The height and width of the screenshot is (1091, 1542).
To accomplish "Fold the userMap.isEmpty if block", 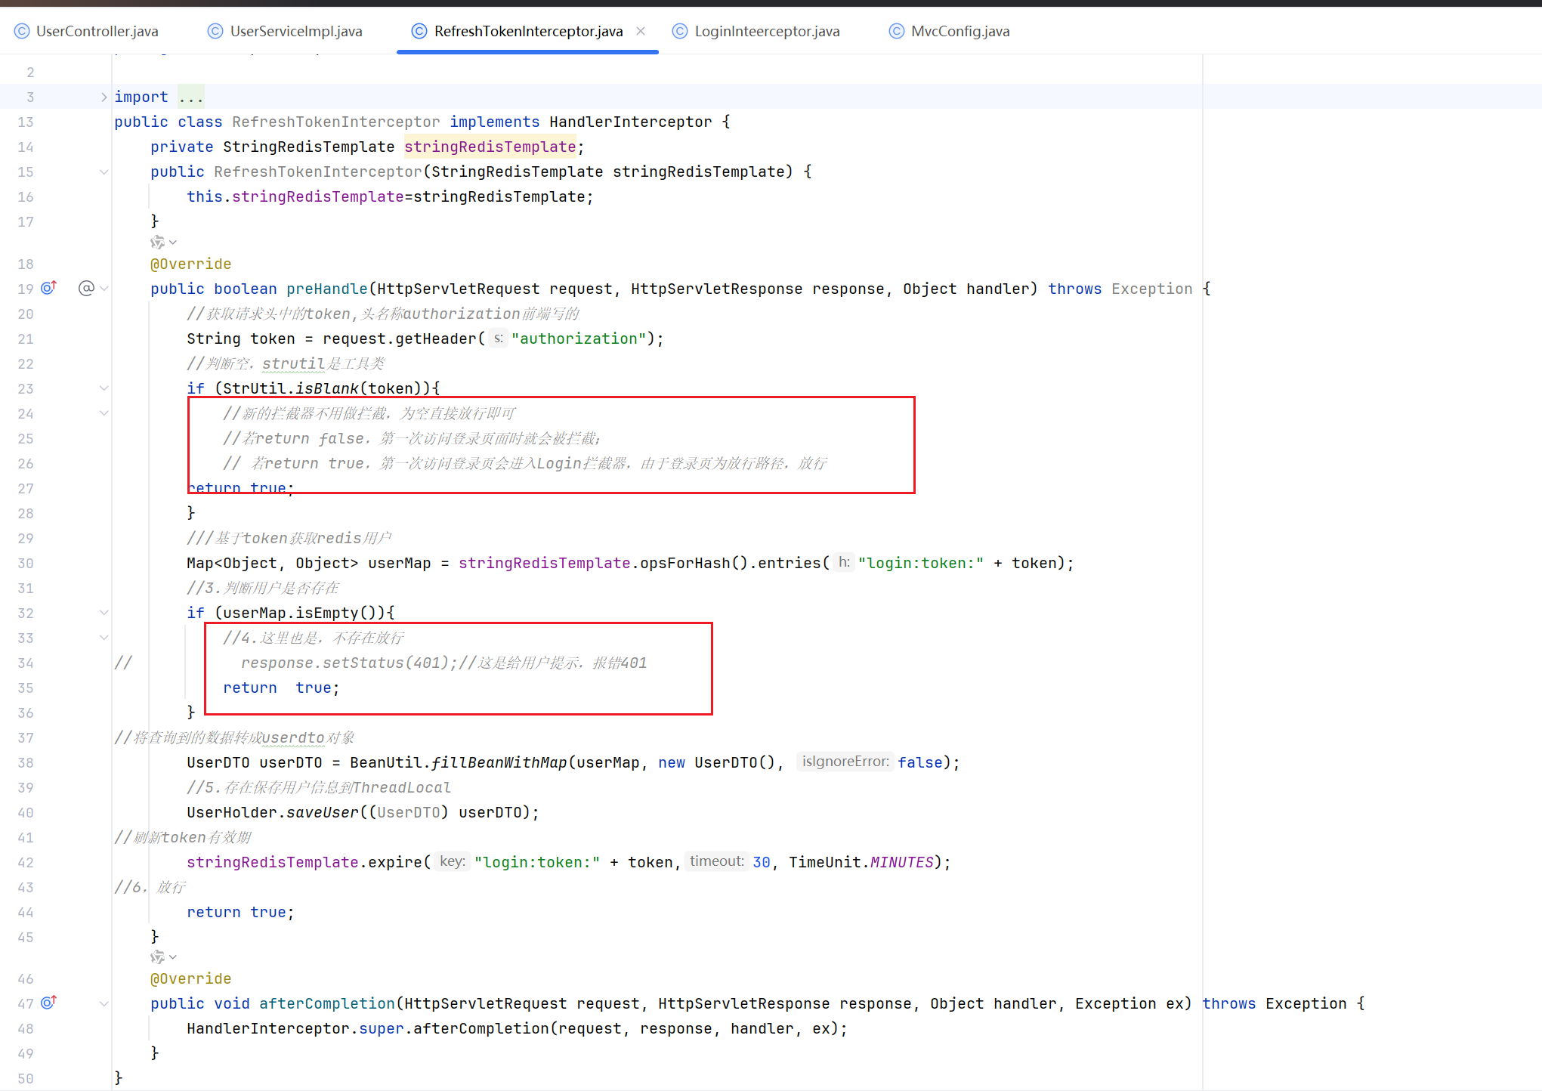I will [x=104, y=612].
